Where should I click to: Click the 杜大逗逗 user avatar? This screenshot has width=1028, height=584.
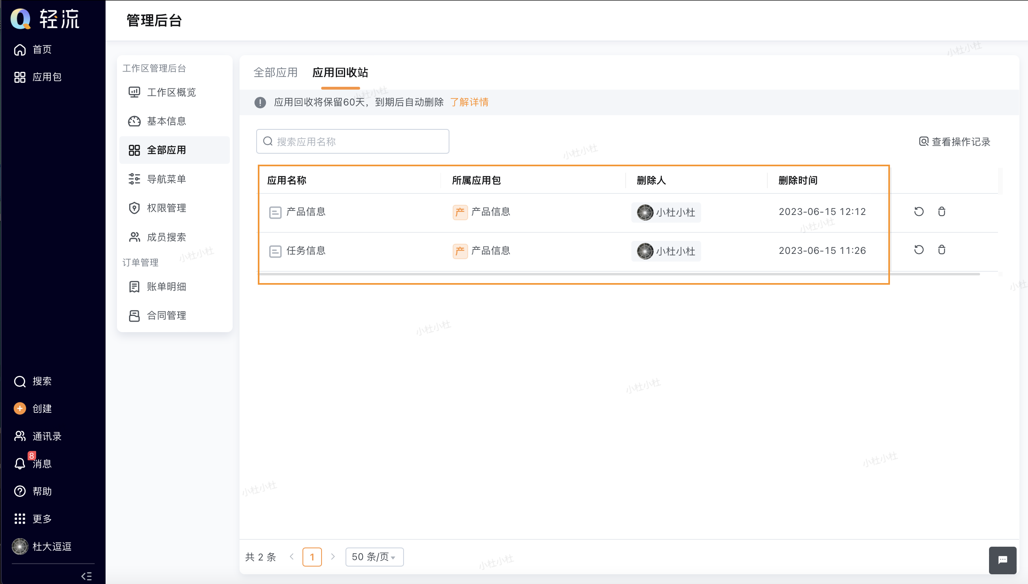[x=20, y=546]
